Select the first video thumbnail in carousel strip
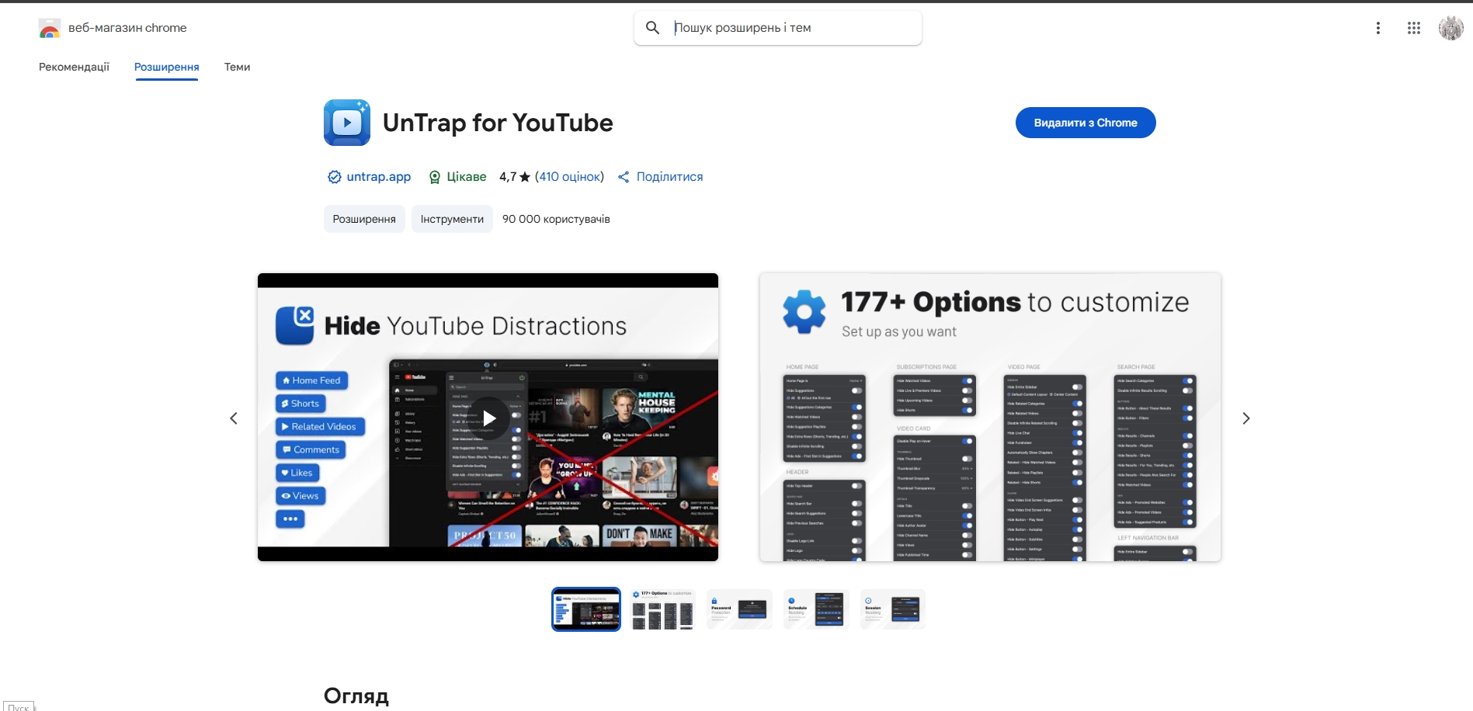This screenshot has height=711, width=1473. click(x=586, y=609)
